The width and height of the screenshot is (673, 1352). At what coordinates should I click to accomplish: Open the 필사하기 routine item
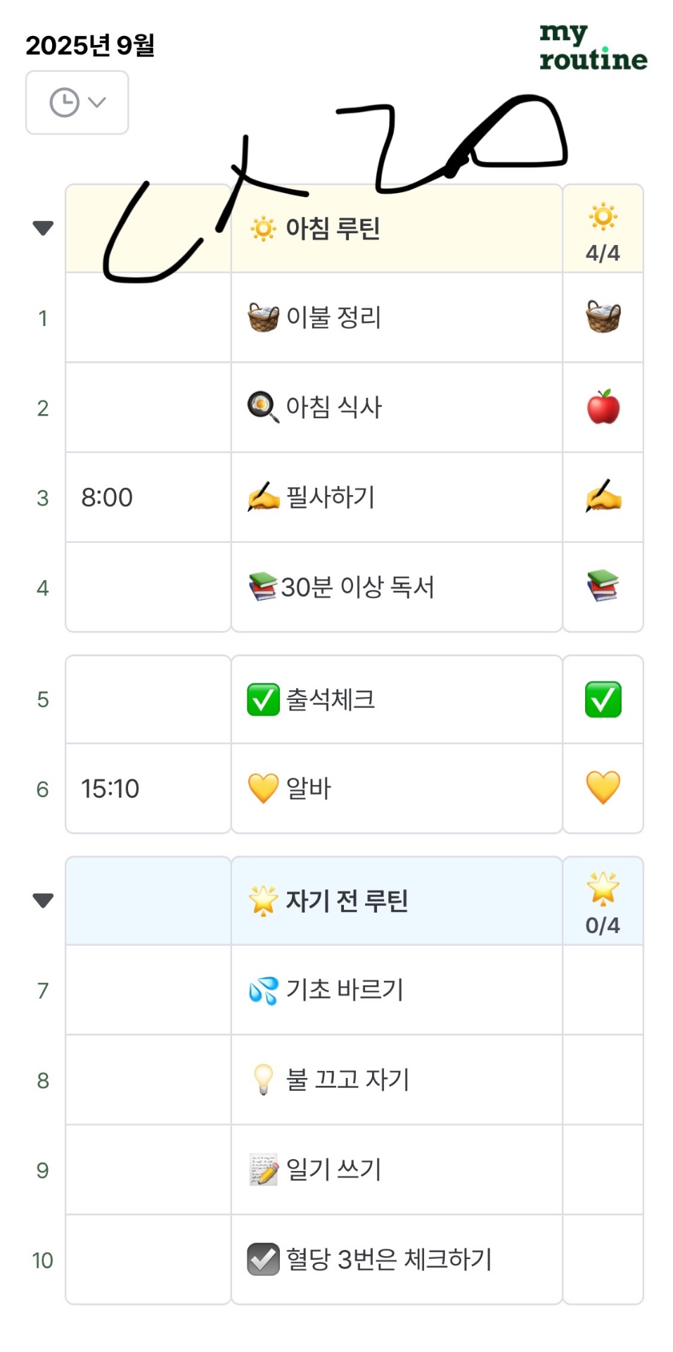click(331, 497)
